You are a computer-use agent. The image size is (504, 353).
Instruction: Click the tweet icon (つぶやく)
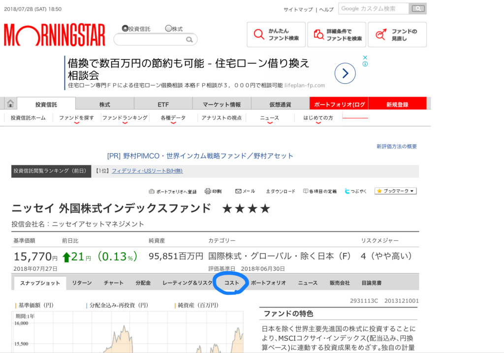[x=347, y=192]
